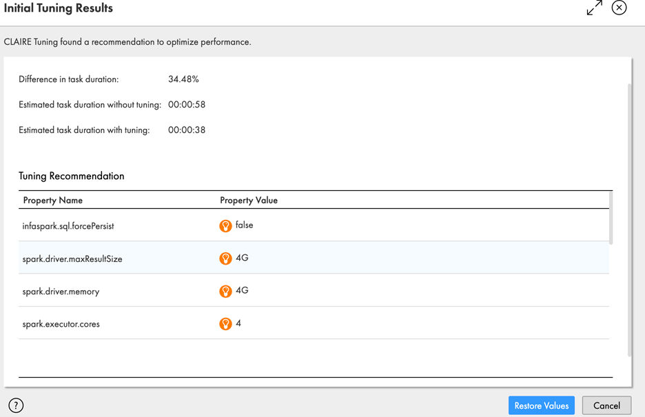
Task: Select the spark.driver.memory property name
Action: coord(61,292)
